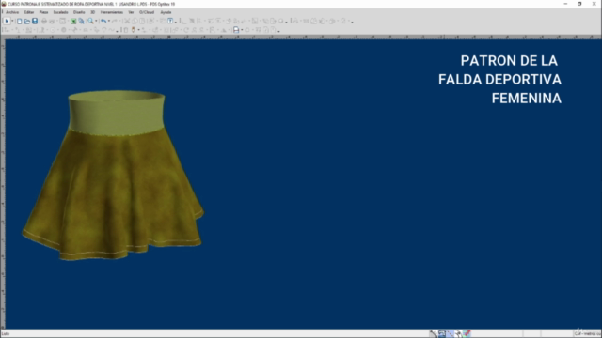
Task: Click the blue save-piece icon in second toolbar
Action: tap(236, 30)
